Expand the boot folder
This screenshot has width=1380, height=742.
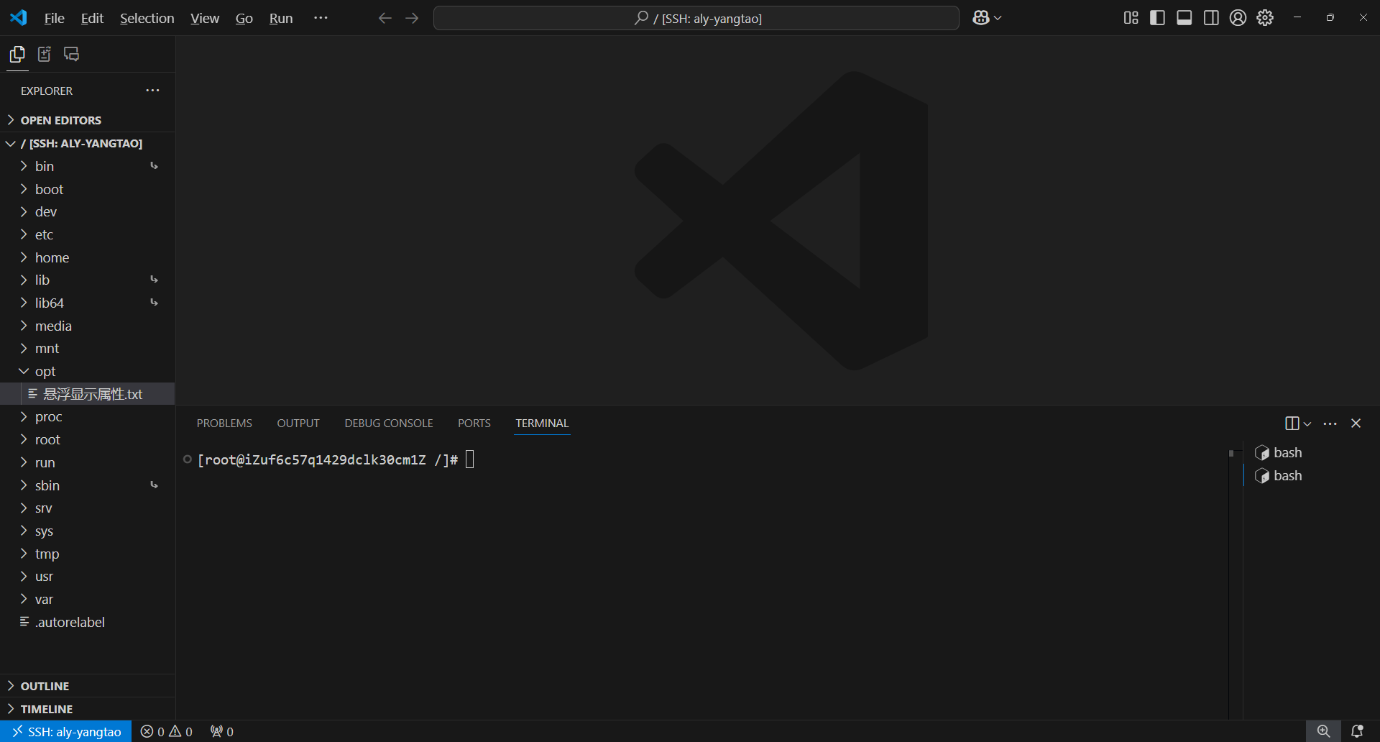click(88, 189)
